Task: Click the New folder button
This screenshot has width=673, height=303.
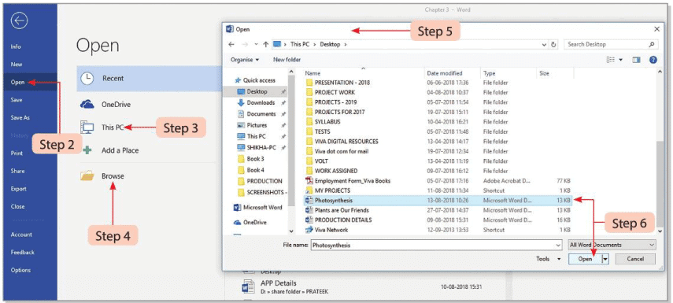Action: [x=287, y=60]
